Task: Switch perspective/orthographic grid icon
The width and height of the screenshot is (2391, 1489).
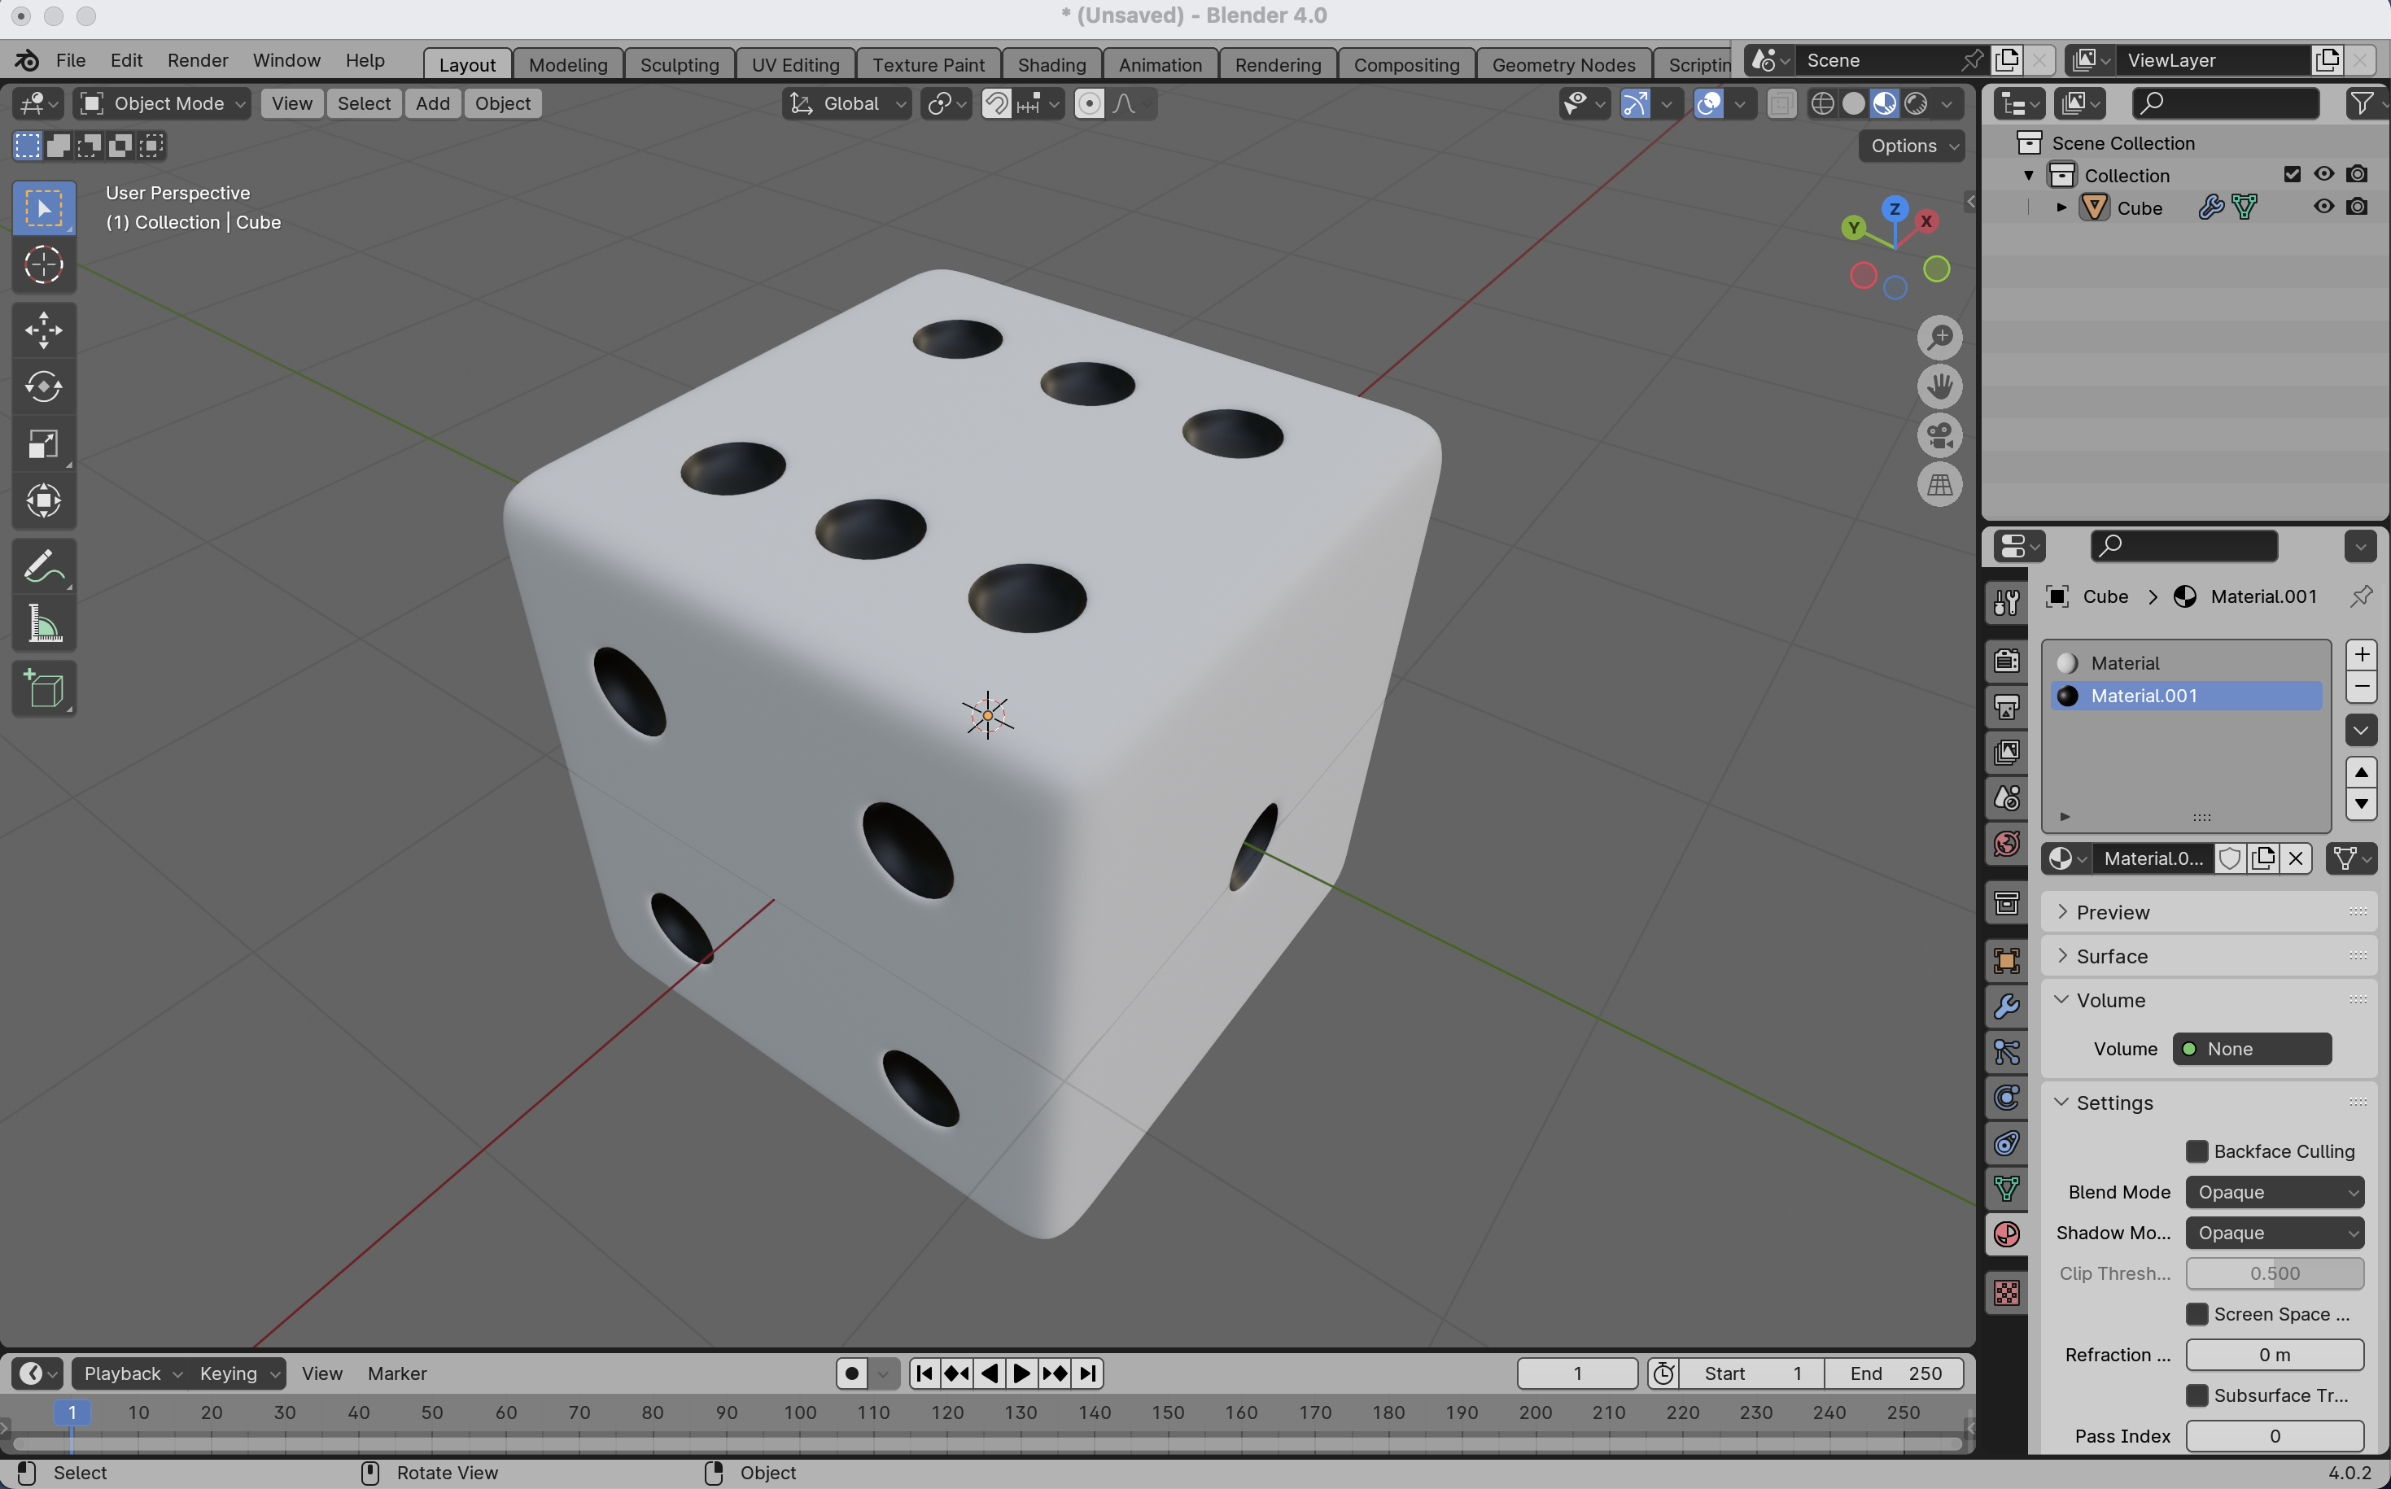Action: click(x=1939, y=484)
